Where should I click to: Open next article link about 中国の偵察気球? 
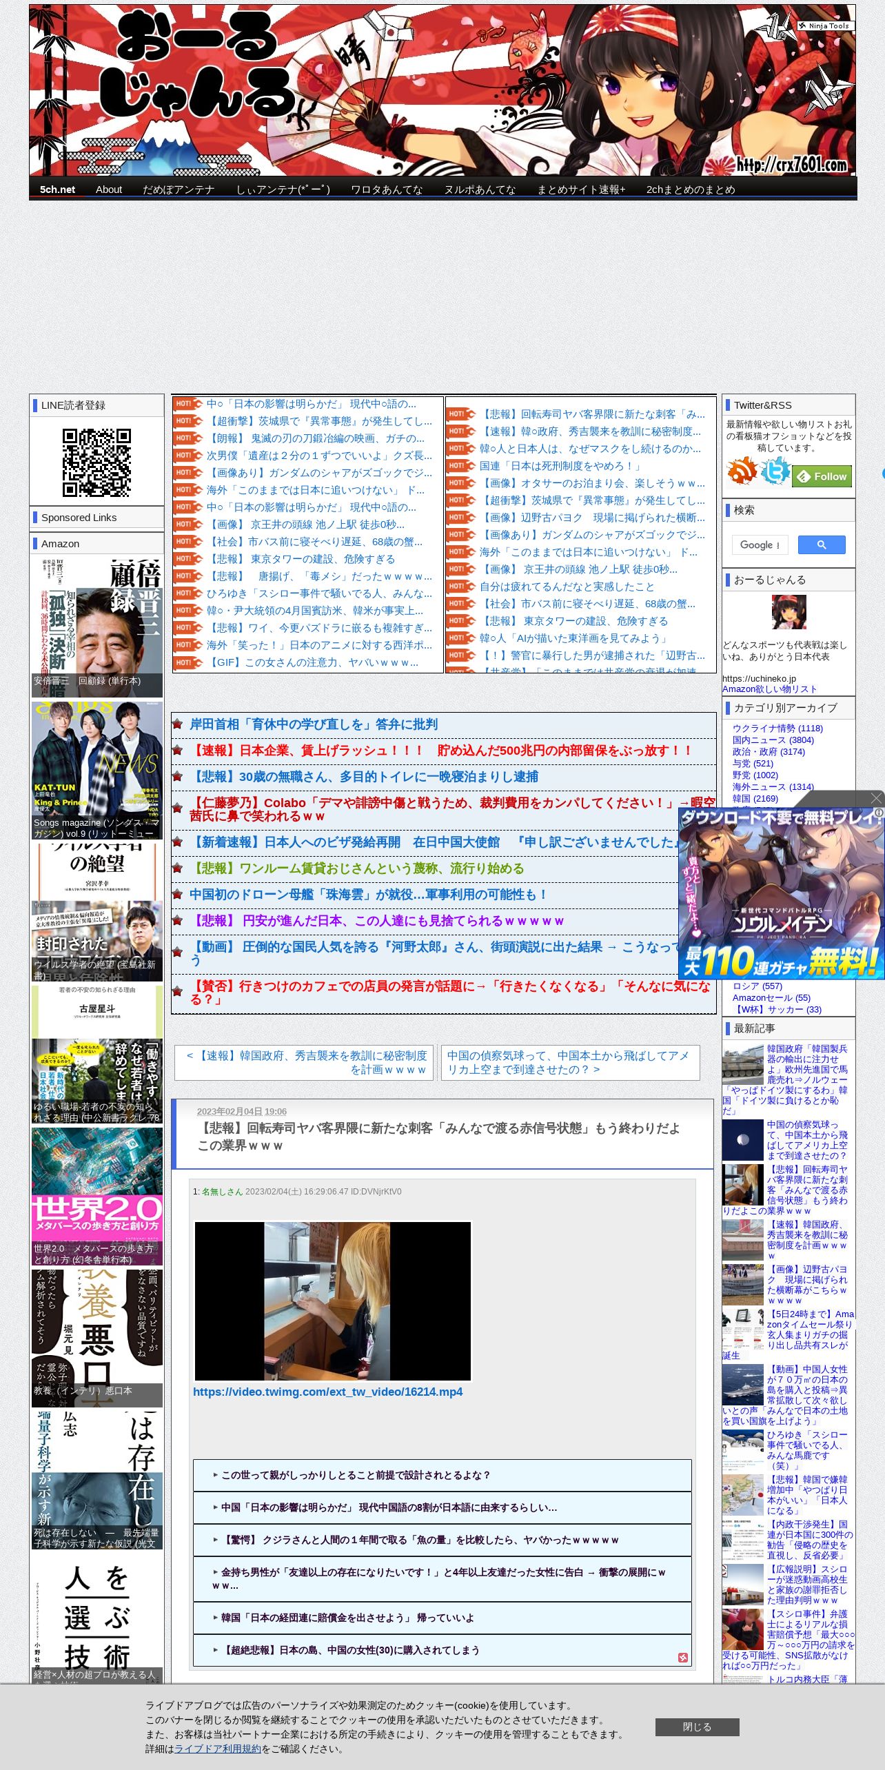[570, 1062]
